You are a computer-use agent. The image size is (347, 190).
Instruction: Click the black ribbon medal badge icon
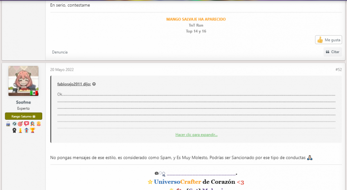[x=14, y=130]
